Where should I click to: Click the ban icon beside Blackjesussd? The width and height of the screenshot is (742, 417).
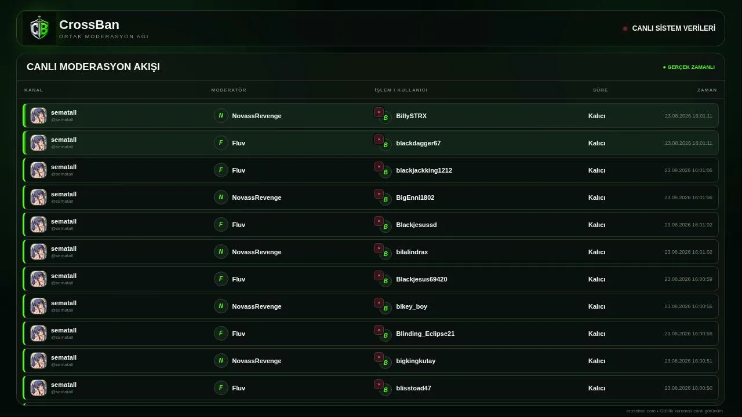click(379, 221)
